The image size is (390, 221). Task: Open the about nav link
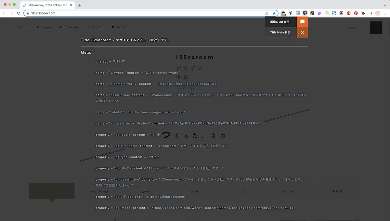pos(21,27)
